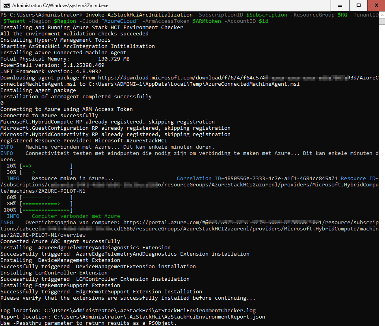This screenshot has height=326, width=385.
Task: Click the 'Connected to Azure successfully' line
Action: (x=49, y=115)
